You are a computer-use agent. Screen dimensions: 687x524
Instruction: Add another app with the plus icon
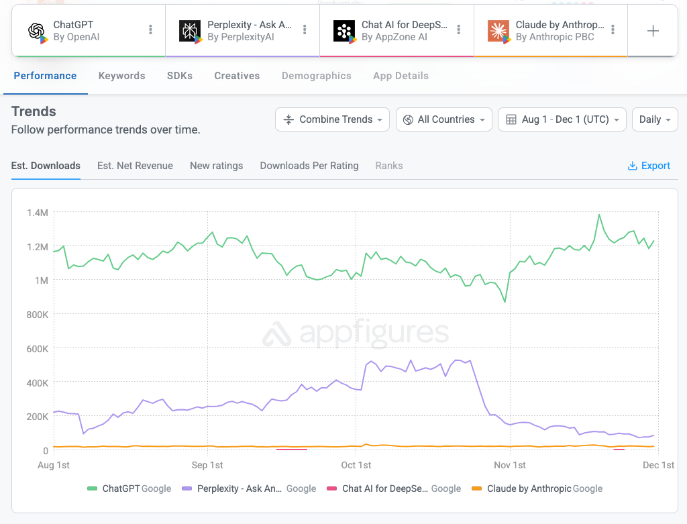pos(653,31)
